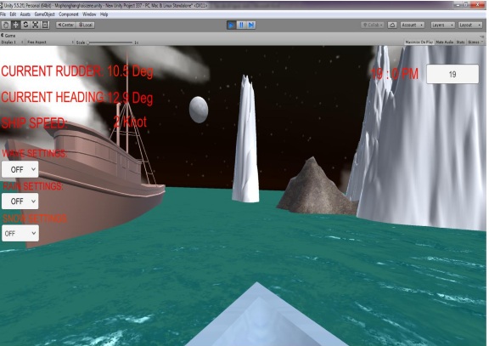Select the Rotate tool
The width and height of the screenshot is (489, 346).
pos(25,25)
